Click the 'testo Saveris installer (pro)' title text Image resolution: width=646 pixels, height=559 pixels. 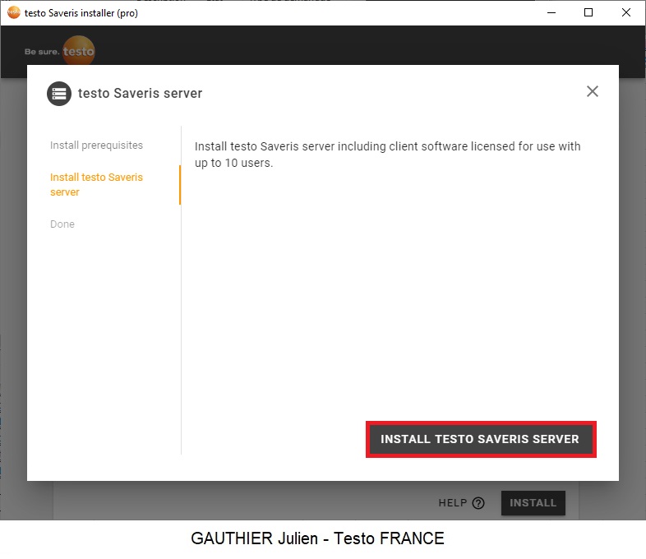[81, 13]
